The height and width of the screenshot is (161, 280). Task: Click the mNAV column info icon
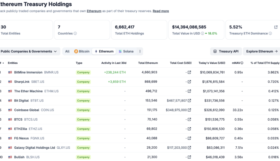pyautogui.click(x=242, y=63)
